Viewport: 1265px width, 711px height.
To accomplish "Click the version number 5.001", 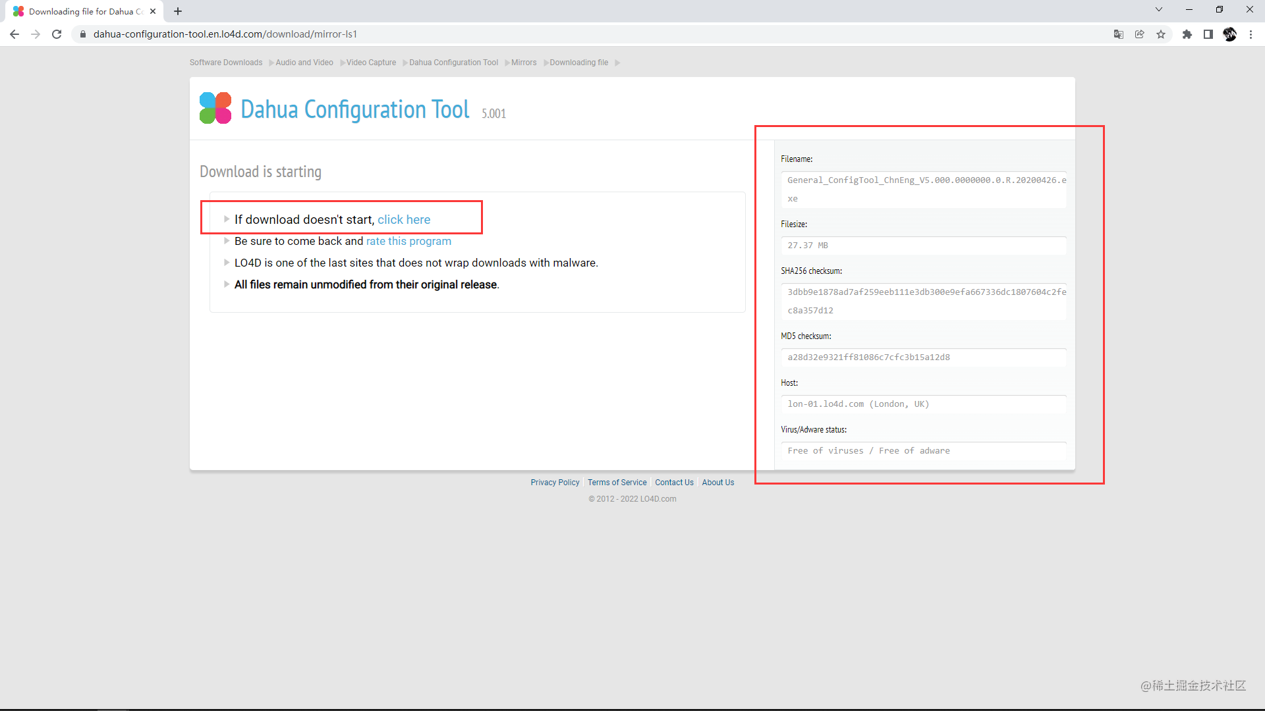I will pyautogui.click(x=493, y=113).
